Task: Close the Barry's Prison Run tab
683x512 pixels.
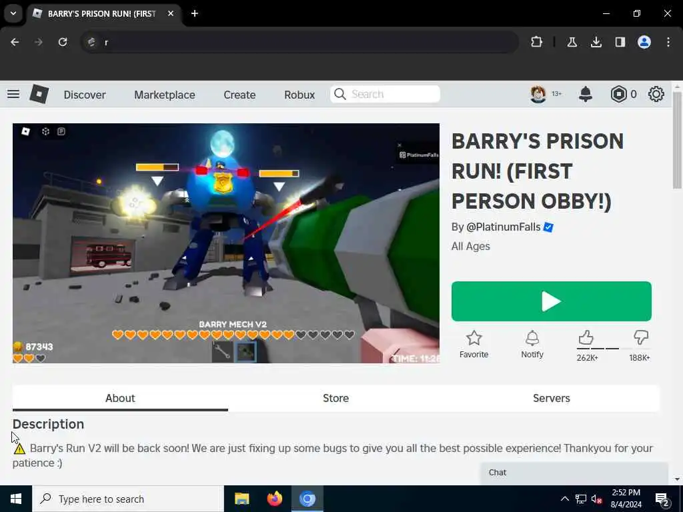Action: click(x=171, y=13)
